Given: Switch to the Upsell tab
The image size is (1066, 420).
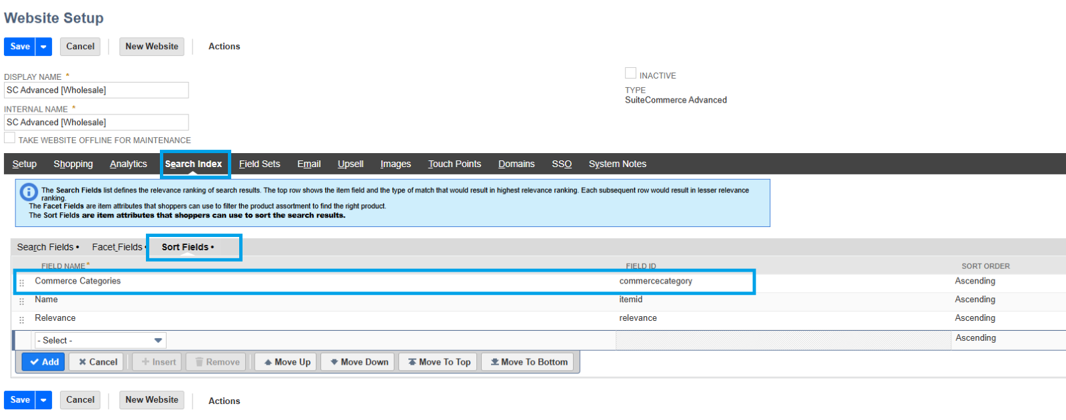Looking at the screenshot, I should (x=350, y=164).
